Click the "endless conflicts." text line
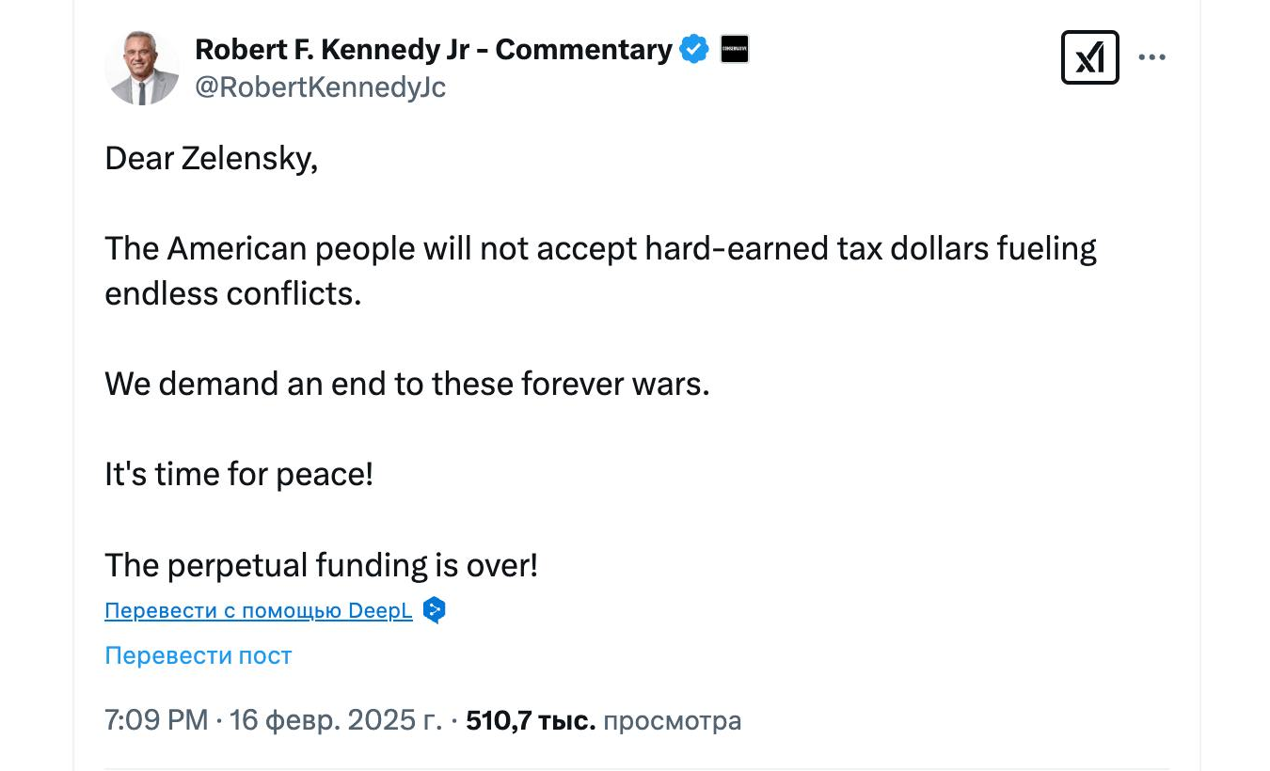 point(233,293)
